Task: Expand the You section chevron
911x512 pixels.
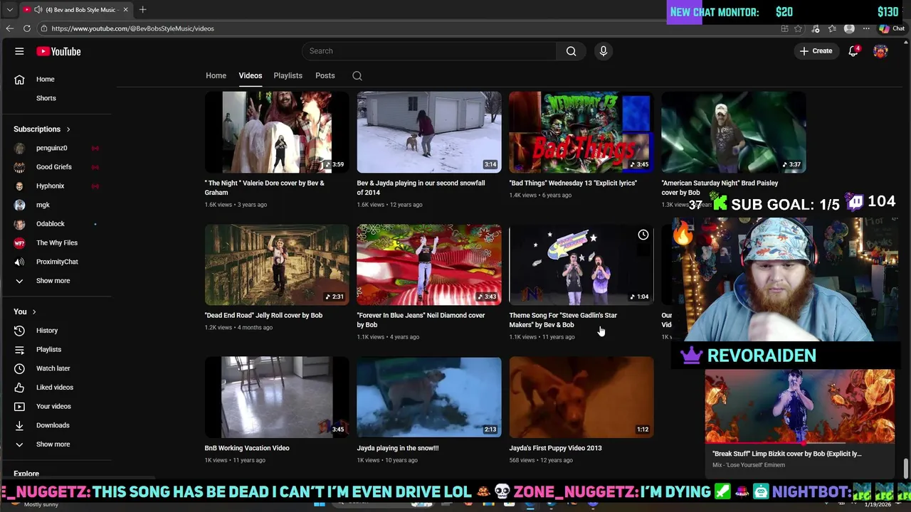Action: [33, 311]
